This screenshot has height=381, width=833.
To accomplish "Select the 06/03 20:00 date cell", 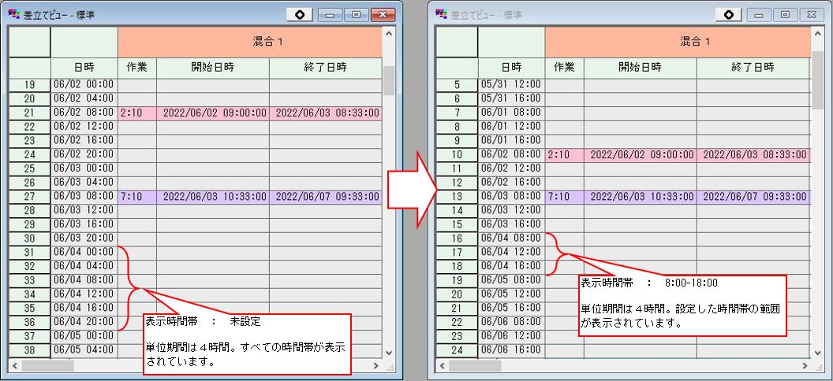I will 84,239.
